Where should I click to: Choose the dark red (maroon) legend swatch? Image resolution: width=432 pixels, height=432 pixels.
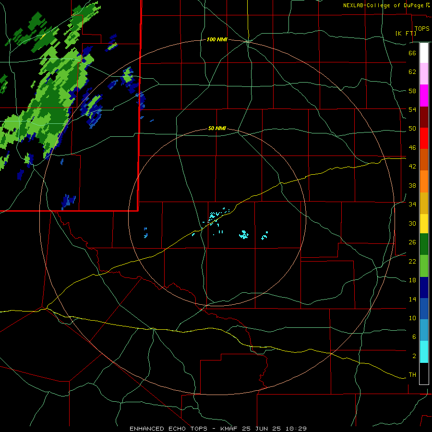coord(424,117)
